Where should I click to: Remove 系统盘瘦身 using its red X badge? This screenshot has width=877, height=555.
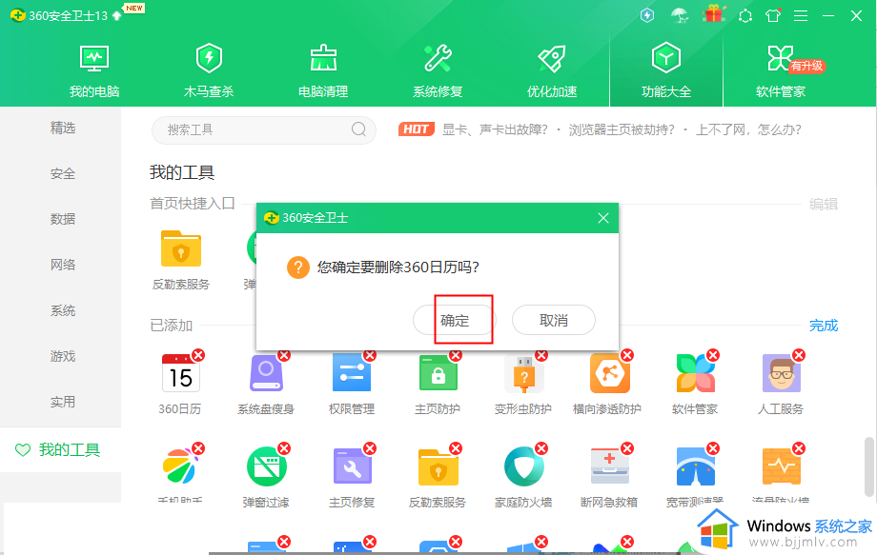point(284,355)
